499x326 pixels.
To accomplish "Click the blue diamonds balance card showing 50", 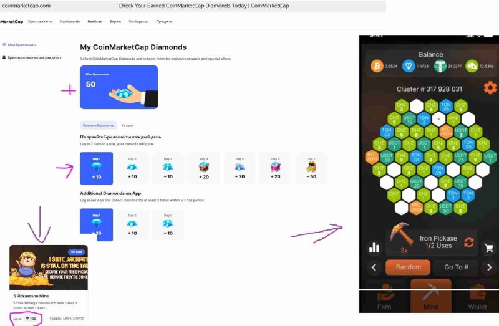I will (119, 87).
